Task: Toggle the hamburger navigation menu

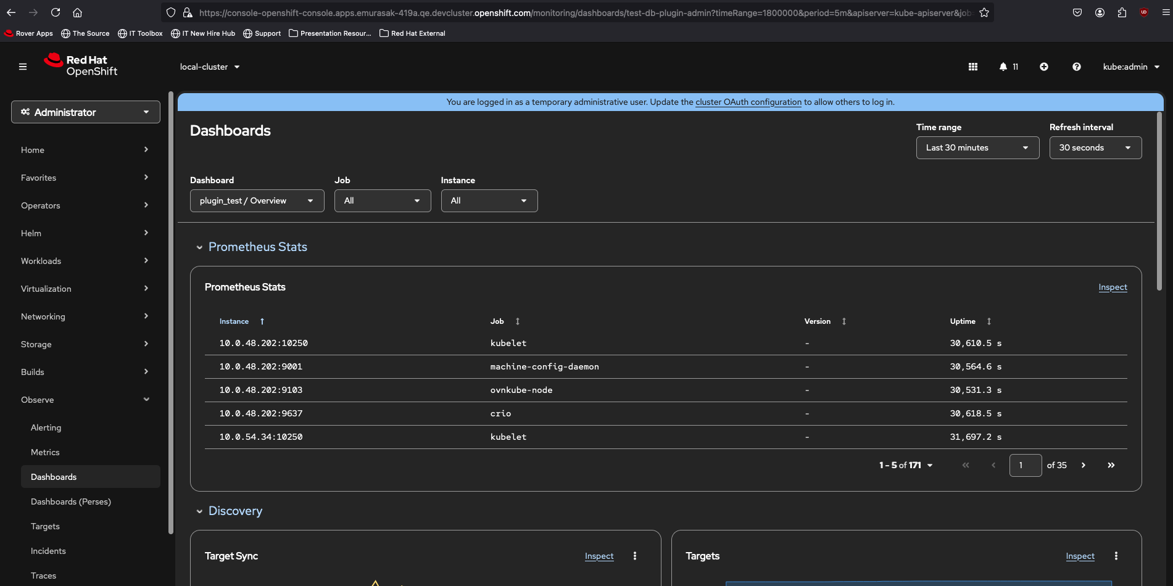Action: pos(23,67)
